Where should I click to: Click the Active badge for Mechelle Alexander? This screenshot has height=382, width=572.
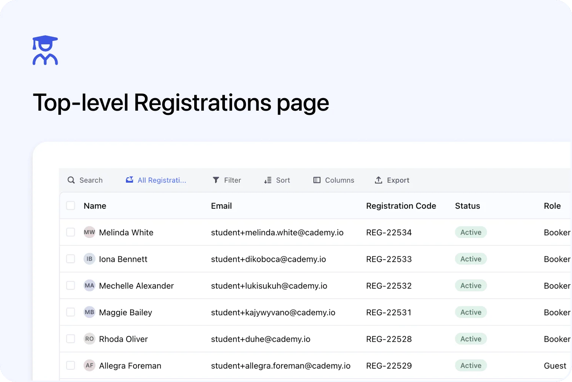pos(471,285)
